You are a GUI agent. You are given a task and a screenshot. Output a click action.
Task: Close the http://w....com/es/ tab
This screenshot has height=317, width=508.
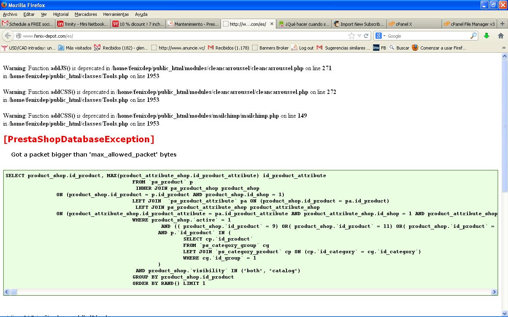[272, 24]
